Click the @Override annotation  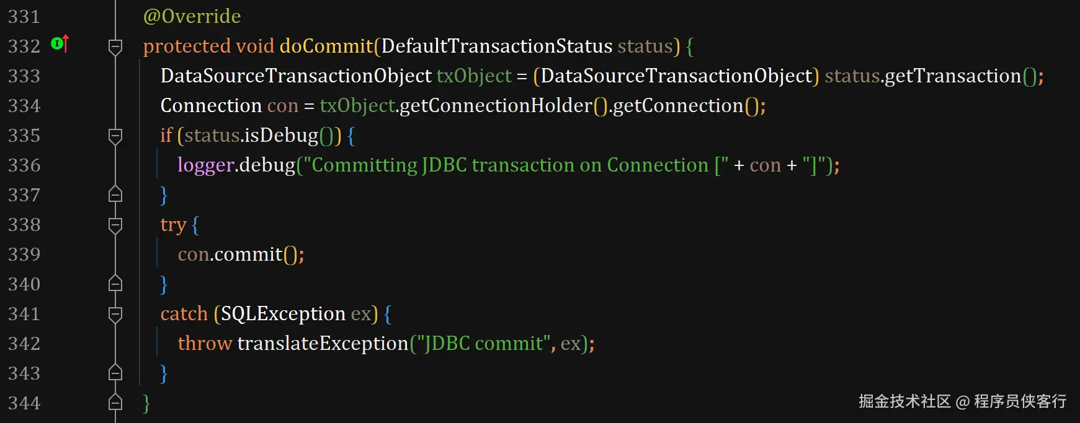coord(192,16)
